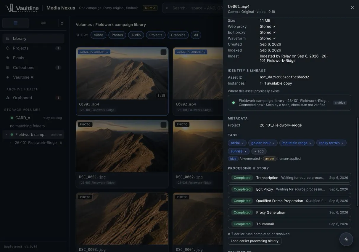Click the Finals star icon
This screenshot has height=252, width=359.
tap(8, 58)
